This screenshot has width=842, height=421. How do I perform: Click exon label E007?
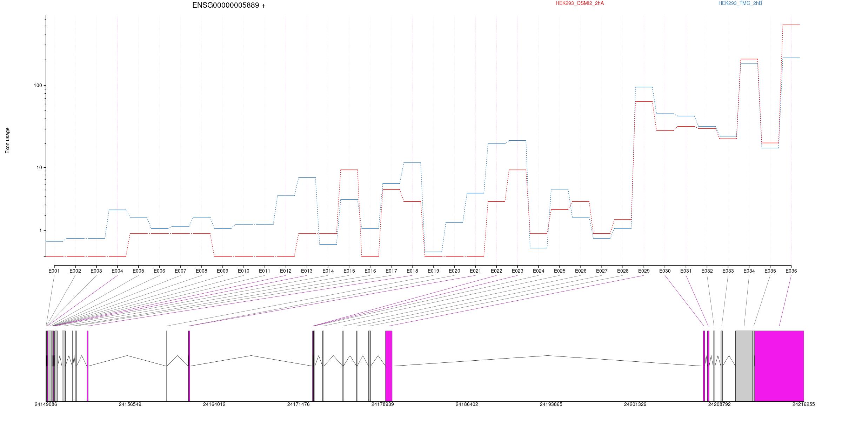(180, 271)
